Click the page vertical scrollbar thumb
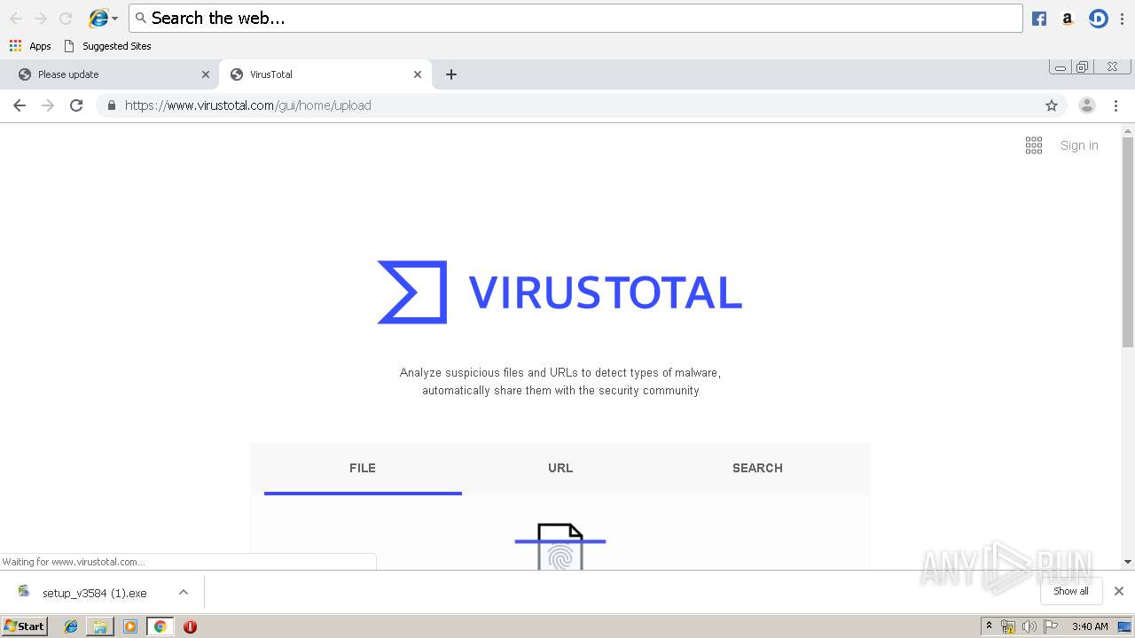This screenshot has height=638, width=1135. pyautogui.click(x=1128, y=242)
